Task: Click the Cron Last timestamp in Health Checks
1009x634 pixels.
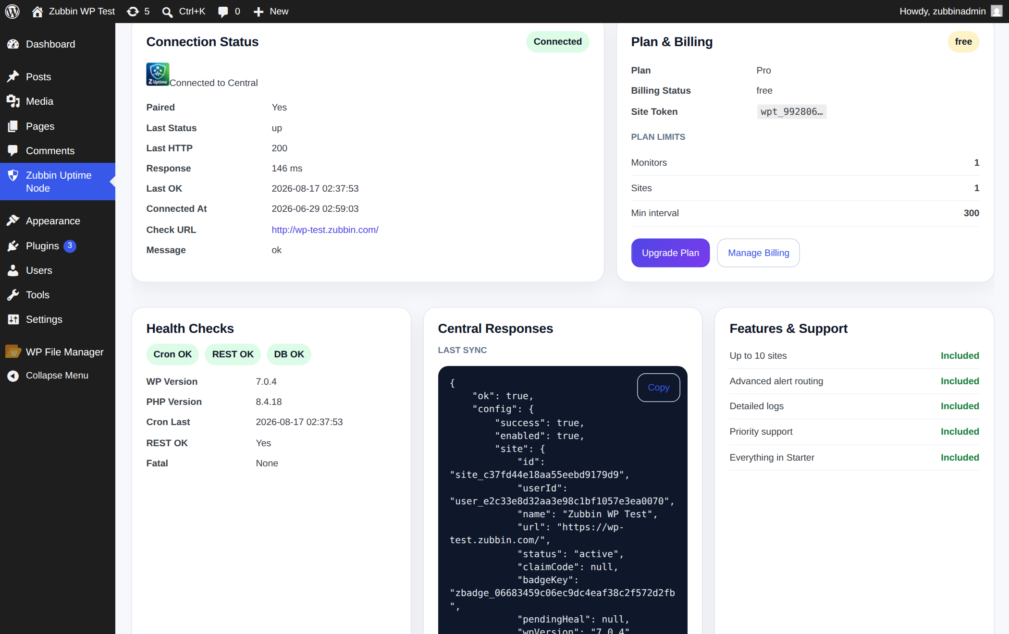Action: (x=299, y=422)
